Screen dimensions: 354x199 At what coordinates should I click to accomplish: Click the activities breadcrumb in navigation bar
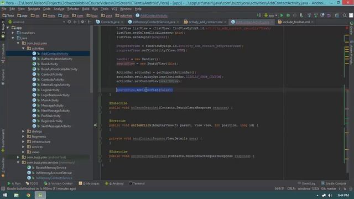pyautogui.click(x=124, y=15)
